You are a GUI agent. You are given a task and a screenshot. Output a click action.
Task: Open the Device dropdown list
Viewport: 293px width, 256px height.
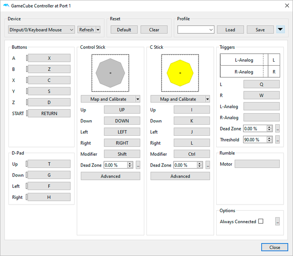pos(41,30)
